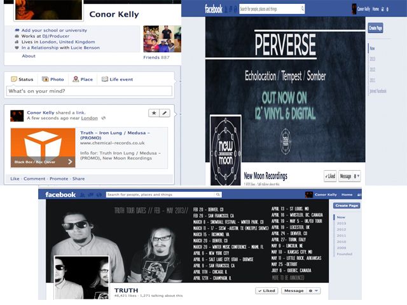The height and width of the screenshot is (305, 407).
Task: Select Status composer tab
Action: [x=22, y=79]
